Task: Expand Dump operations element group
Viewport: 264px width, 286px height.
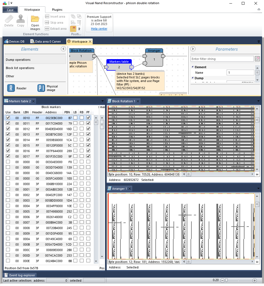Action: click(x=35, y=60)
